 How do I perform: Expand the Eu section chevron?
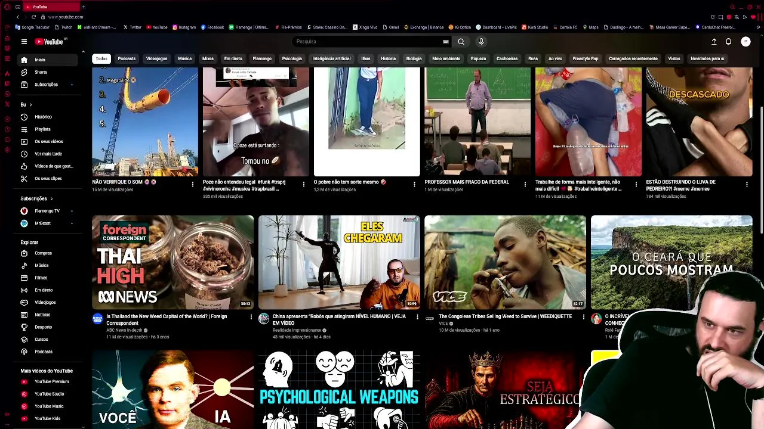click(x=30, y=105)
